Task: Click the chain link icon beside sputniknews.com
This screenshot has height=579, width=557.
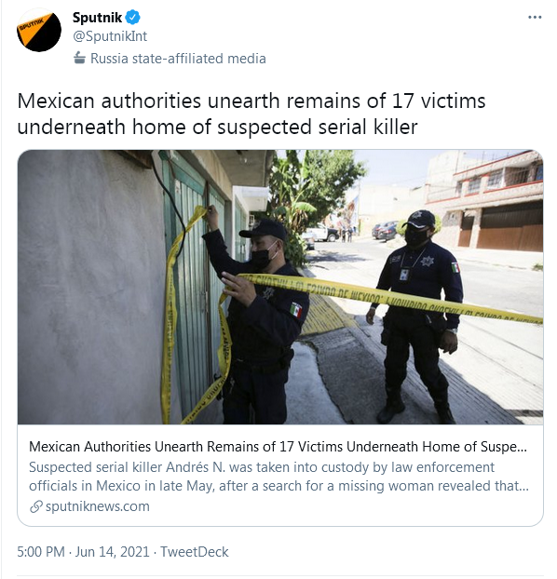Action: pyautogui.click(x=35, y=506)
